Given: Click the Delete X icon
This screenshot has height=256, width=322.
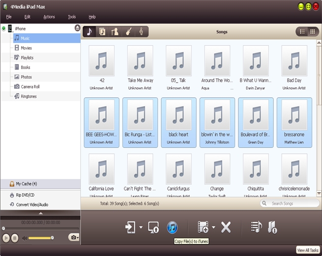Looking at the screenshot, I should [226, 228].
